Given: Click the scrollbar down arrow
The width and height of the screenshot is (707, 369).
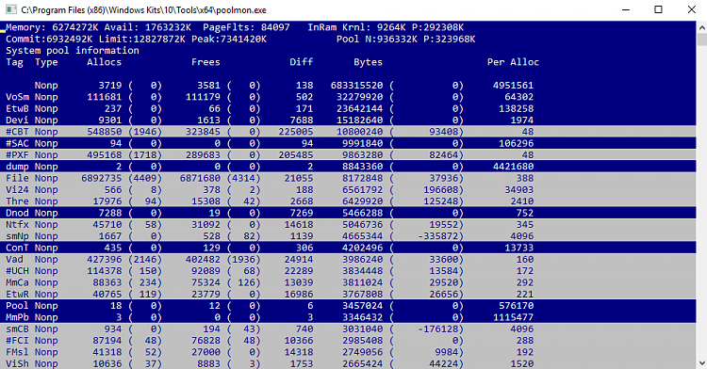Looking at the screenshot, I should (x=701, y=362).
